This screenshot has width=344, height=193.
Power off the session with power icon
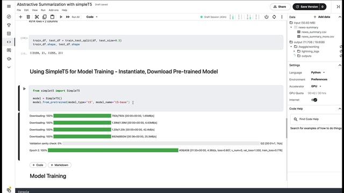point(267,17)
